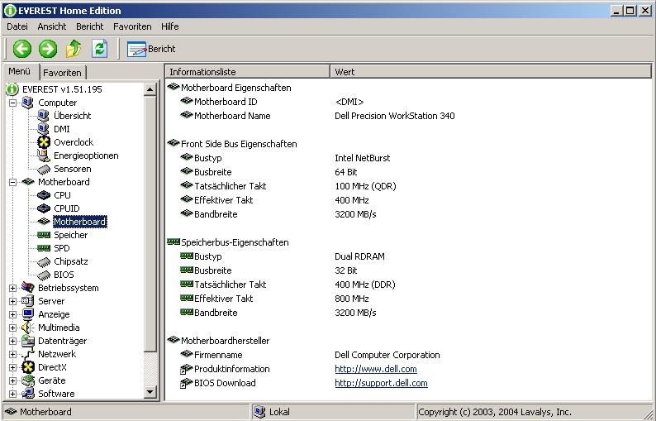Open the Bericht menu in menu bar
Screen dimensions: 656x421
[89, 26]
